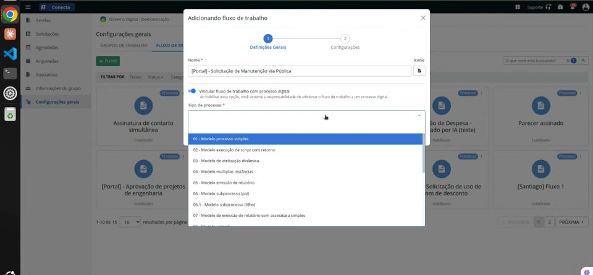
Task: Toggle the hamburger menu in top bar
Action: (28, 7)
